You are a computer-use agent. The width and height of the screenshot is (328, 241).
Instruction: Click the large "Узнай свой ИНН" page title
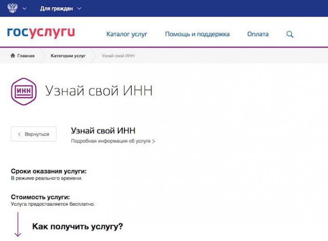98,91
